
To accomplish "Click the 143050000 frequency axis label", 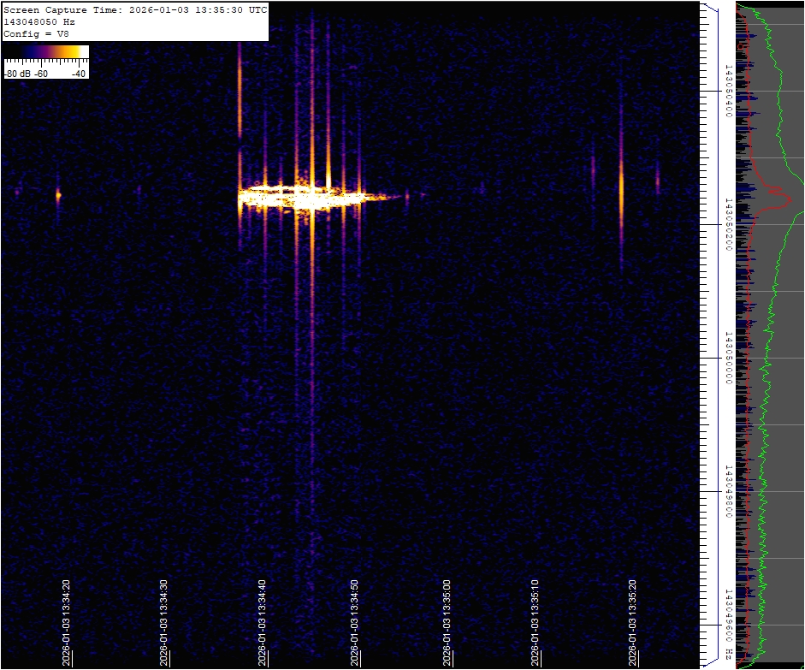I will point(729,358).
